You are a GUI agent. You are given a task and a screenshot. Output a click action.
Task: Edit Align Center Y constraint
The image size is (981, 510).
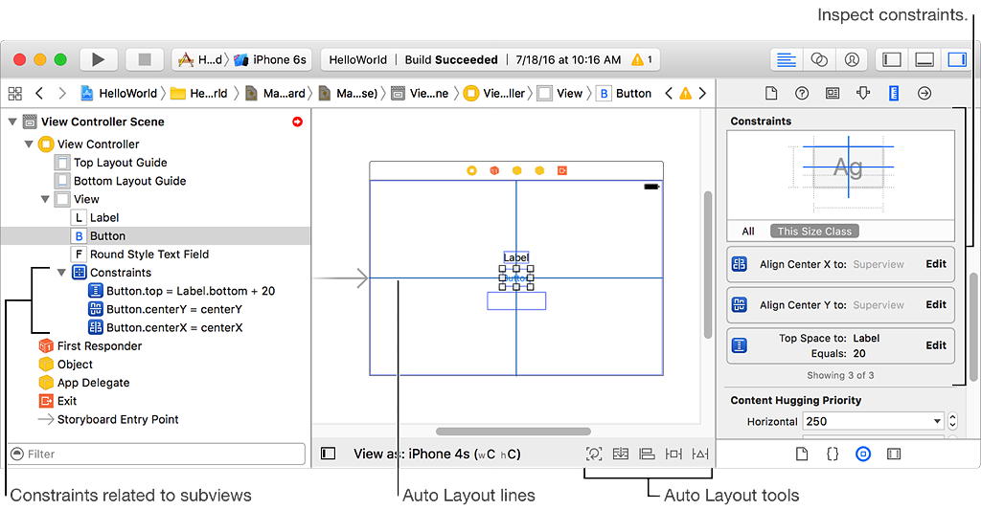point(936,304)
